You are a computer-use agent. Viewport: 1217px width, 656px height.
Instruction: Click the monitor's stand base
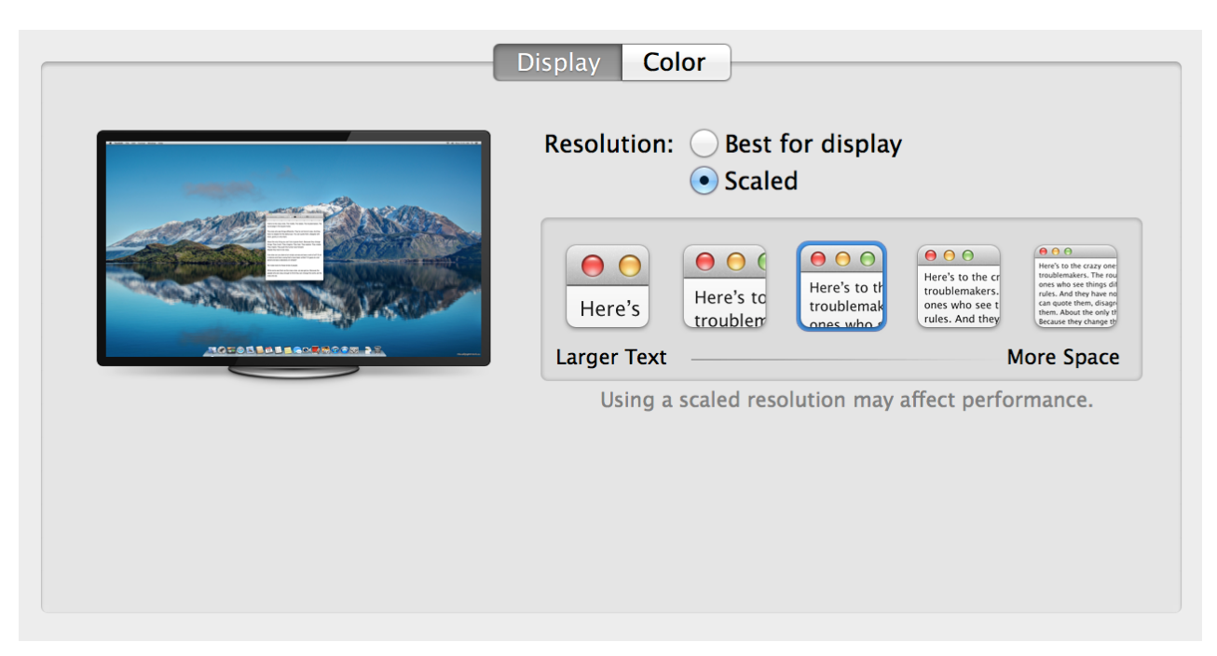pos(294,371)
